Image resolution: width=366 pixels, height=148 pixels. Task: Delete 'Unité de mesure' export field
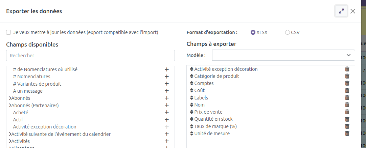click(x=347, y=134)
